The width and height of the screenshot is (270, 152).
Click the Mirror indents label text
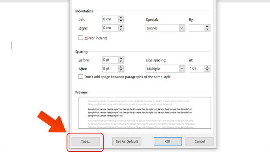[x=96, y=38]
